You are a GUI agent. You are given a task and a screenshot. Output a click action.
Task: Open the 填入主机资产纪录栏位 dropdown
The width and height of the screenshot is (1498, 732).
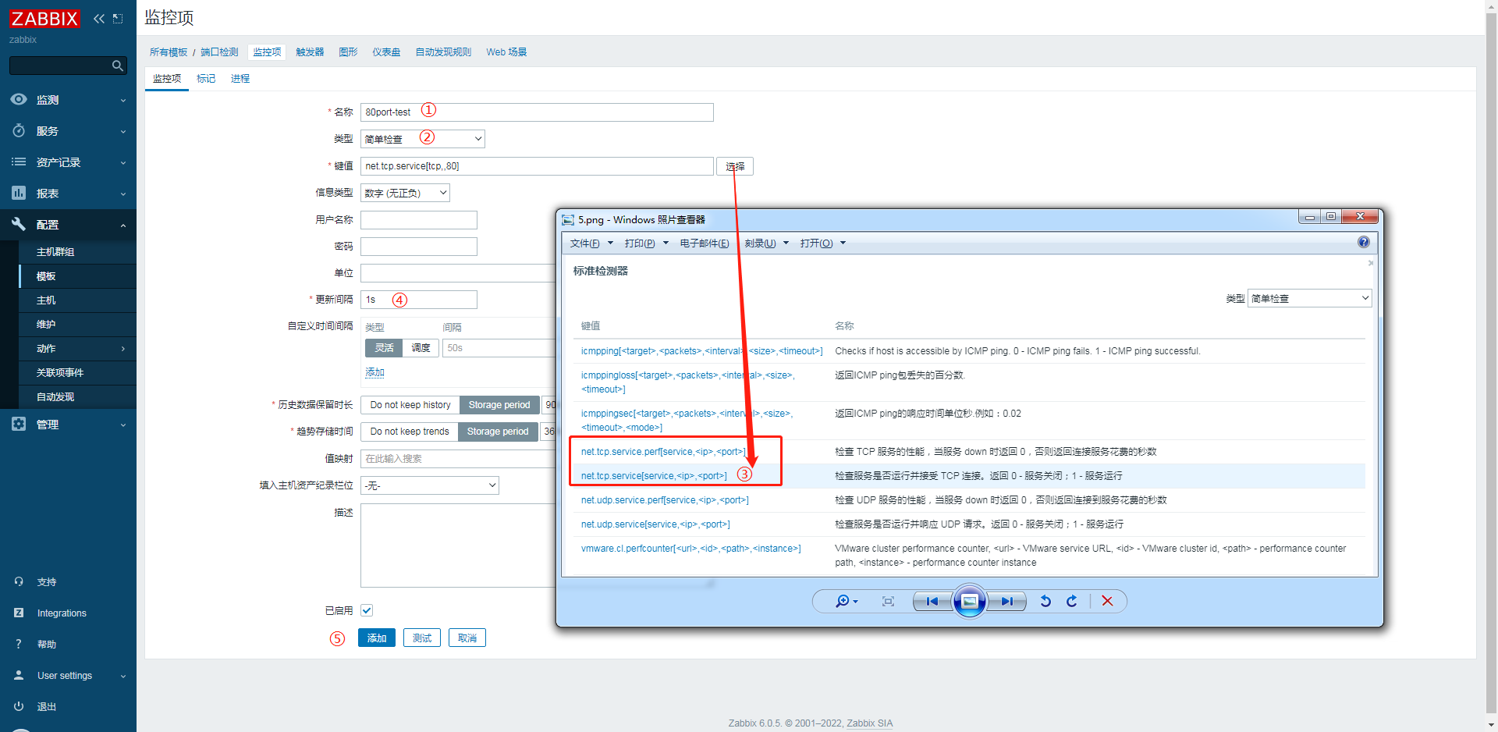coord(430,485)
